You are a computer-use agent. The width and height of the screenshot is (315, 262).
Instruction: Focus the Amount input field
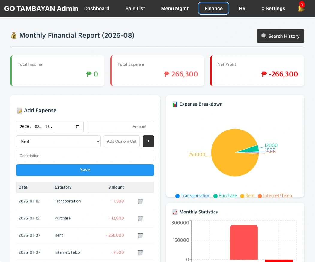(x=120, y=127)
